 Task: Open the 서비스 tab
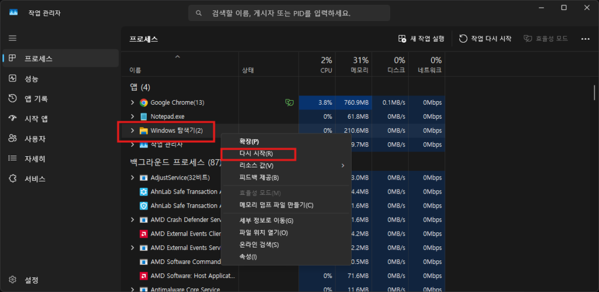pyautogui.click(x=61, y=179)
